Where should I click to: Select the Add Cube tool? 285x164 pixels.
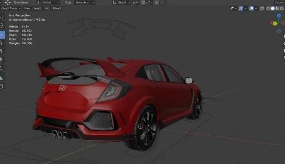point(1,87)
